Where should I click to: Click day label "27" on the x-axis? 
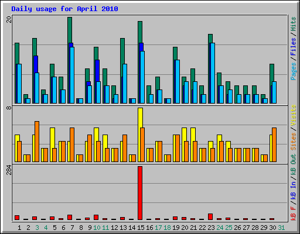point(246,228)
